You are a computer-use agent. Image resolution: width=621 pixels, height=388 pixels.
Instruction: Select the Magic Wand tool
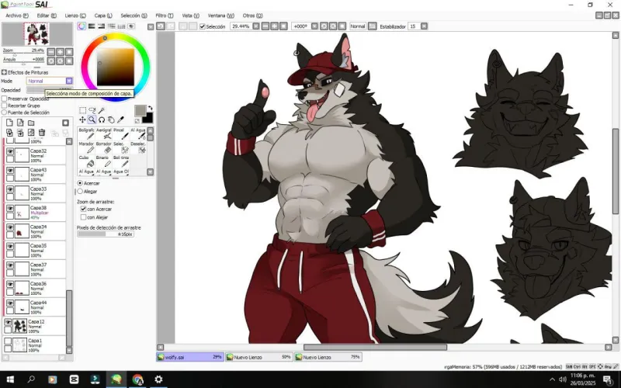point(102,110)
